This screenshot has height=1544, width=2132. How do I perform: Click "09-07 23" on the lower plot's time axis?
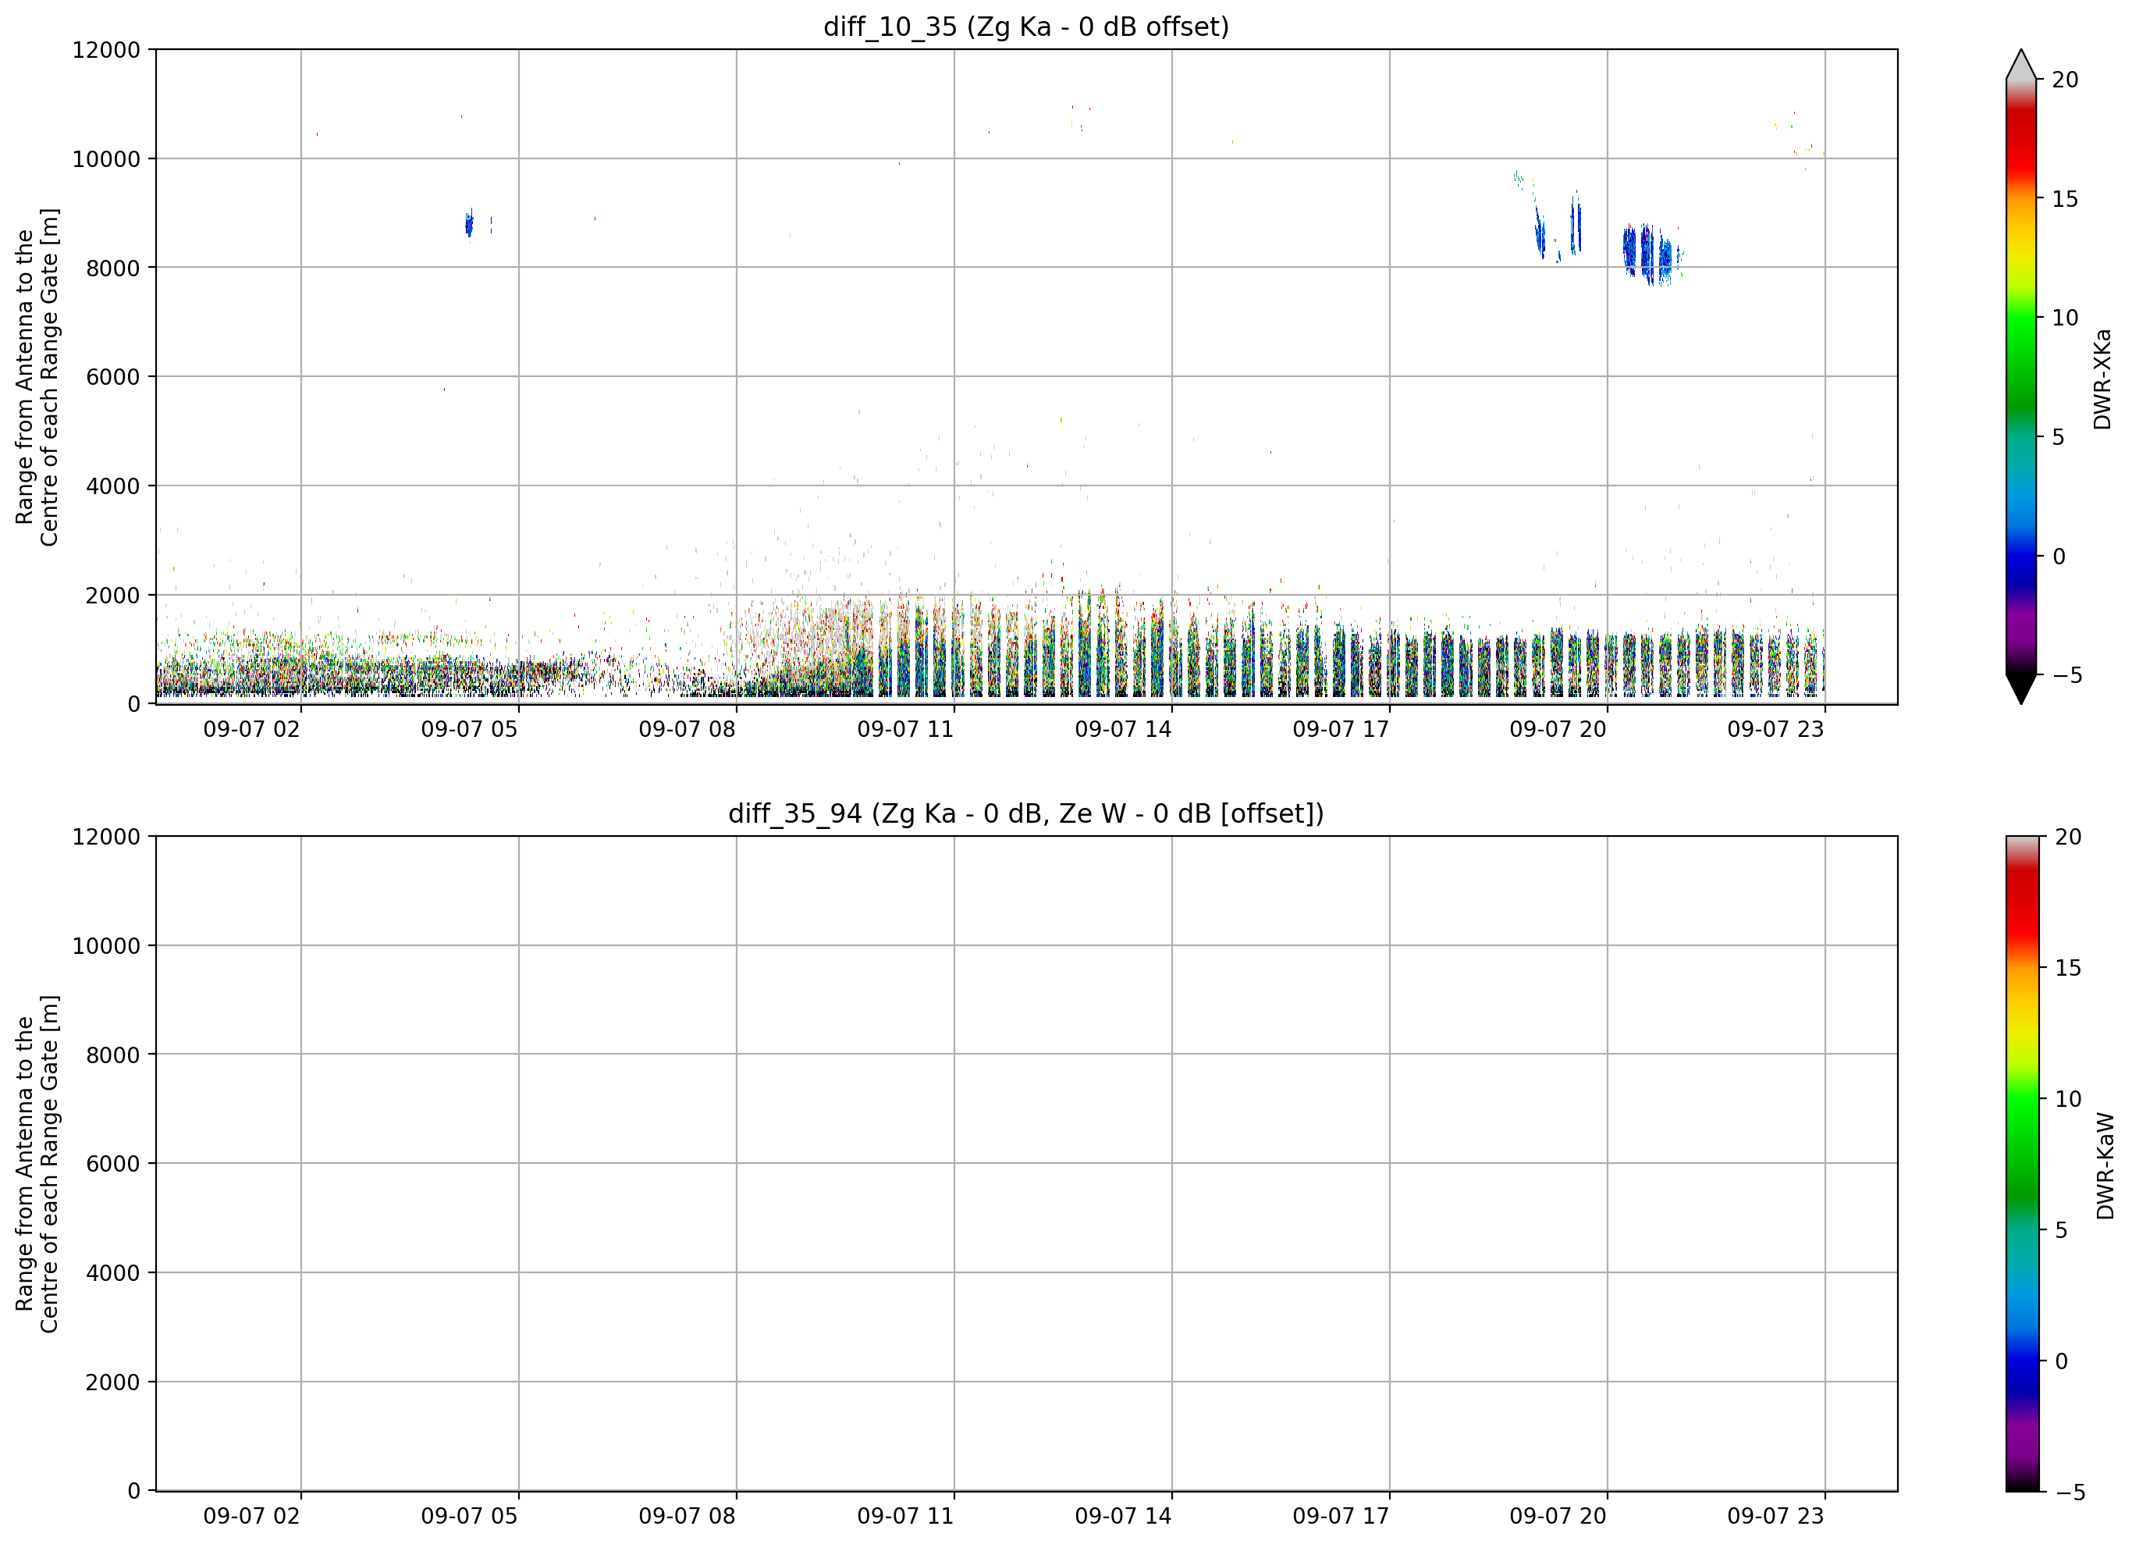[x=1775, y=1517]
